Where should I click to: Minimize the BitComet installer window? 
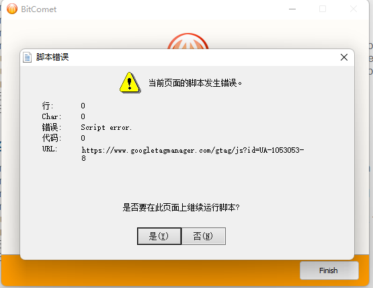coord(292,9)
